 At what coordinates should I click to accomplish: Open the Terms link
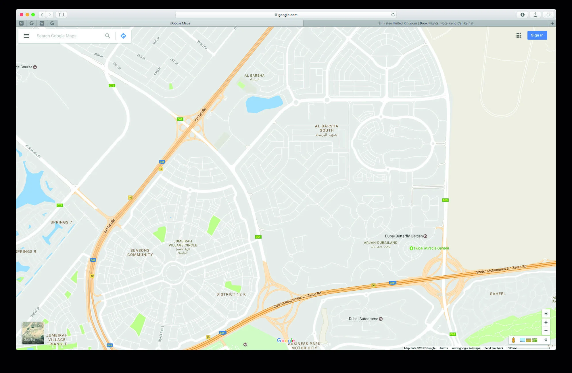click(444, 348)
